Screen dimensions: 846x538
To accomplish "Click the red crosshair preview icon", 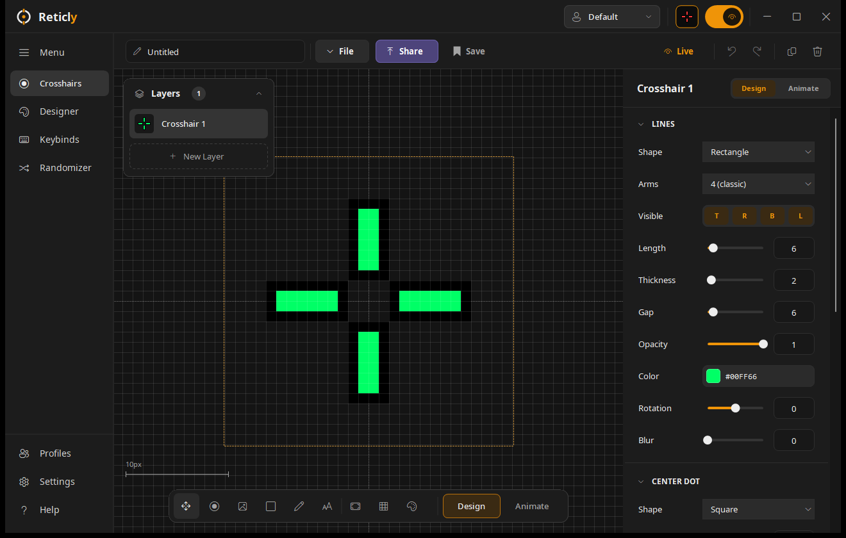I will click(687, 17).
